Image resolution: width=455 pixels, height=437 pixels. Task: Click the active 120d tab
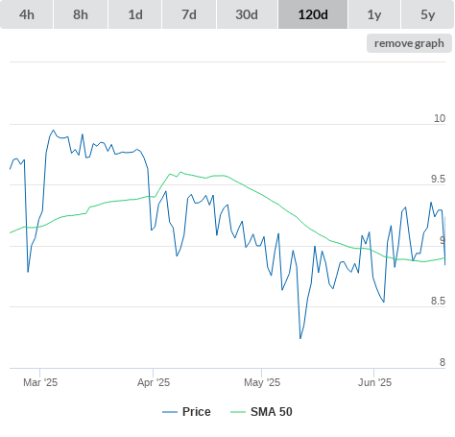click(x=313, y=14)
